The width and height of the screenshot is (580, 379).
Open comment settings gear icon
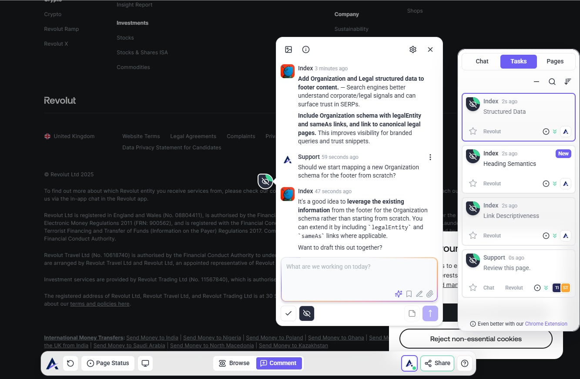tap(413, 49)
